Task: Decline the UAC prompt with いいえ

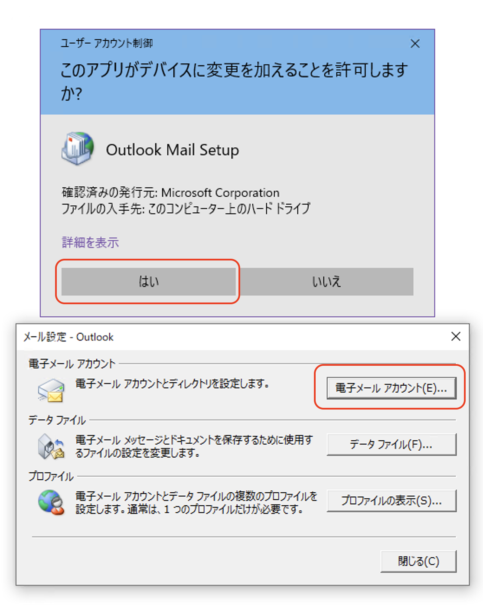Action: (326, 282)
